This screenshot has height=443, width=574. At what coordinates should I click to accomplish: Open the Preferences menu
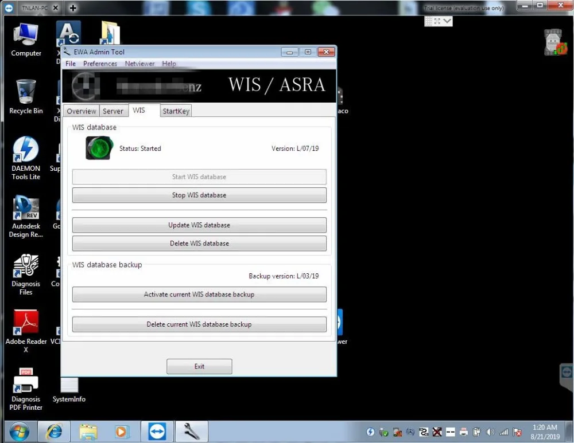coord(100,64)
